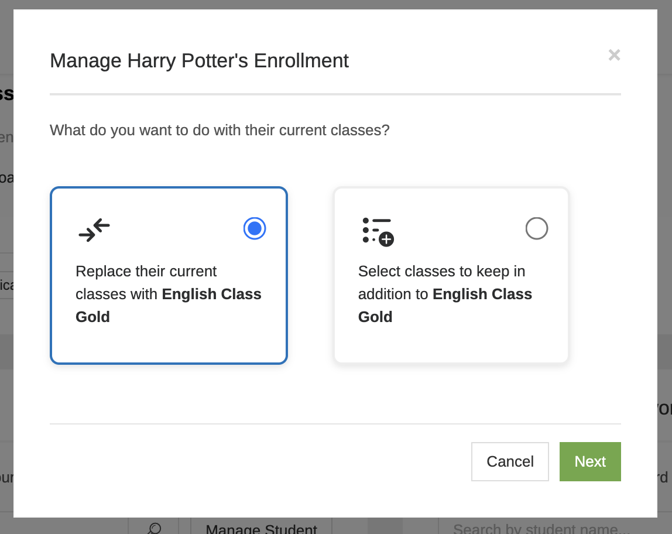This screenshot has height=534, width=672.
Task: Click the merge arrows replace icon
Action: [94, 230]
